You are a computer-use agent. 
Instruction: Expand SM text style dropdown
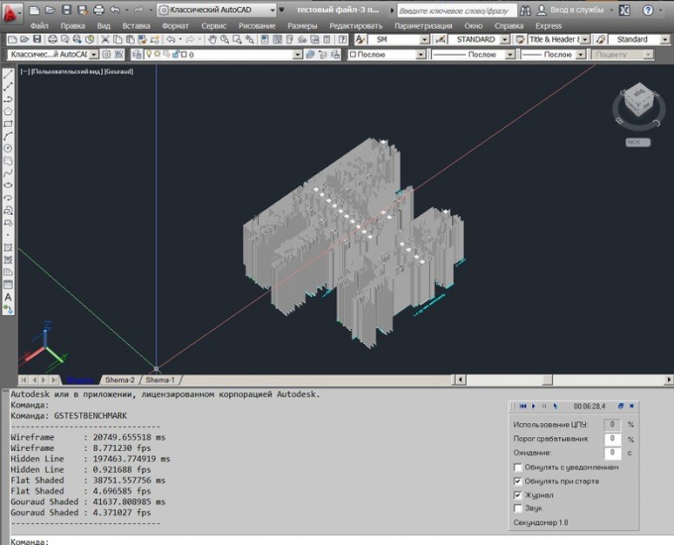click(x=424, y=40)
